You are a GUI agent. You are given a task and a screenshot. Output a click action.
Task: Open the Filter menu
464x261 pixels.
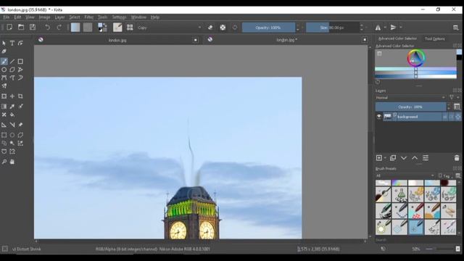click(x=88, y=17)
